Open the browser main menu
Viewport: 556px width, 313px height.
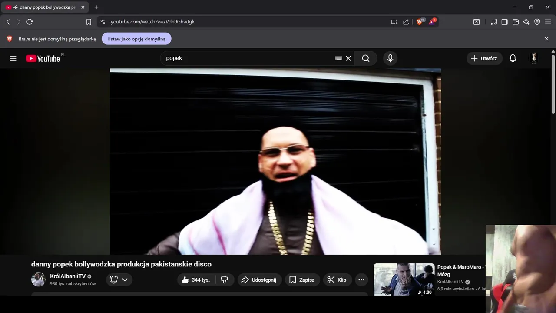548,22
